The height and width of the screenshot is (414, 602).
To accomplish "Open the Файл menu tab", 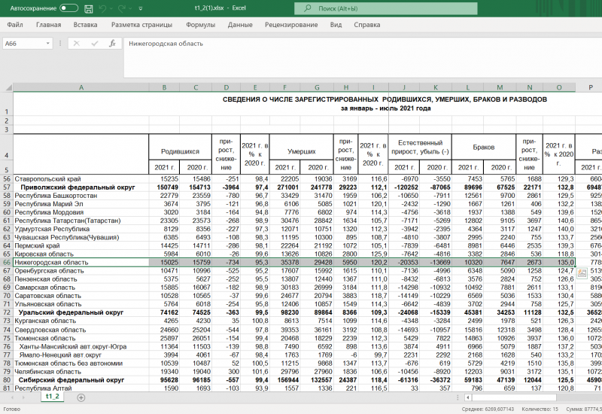I will pyautogui.click(x=15, y=25).
